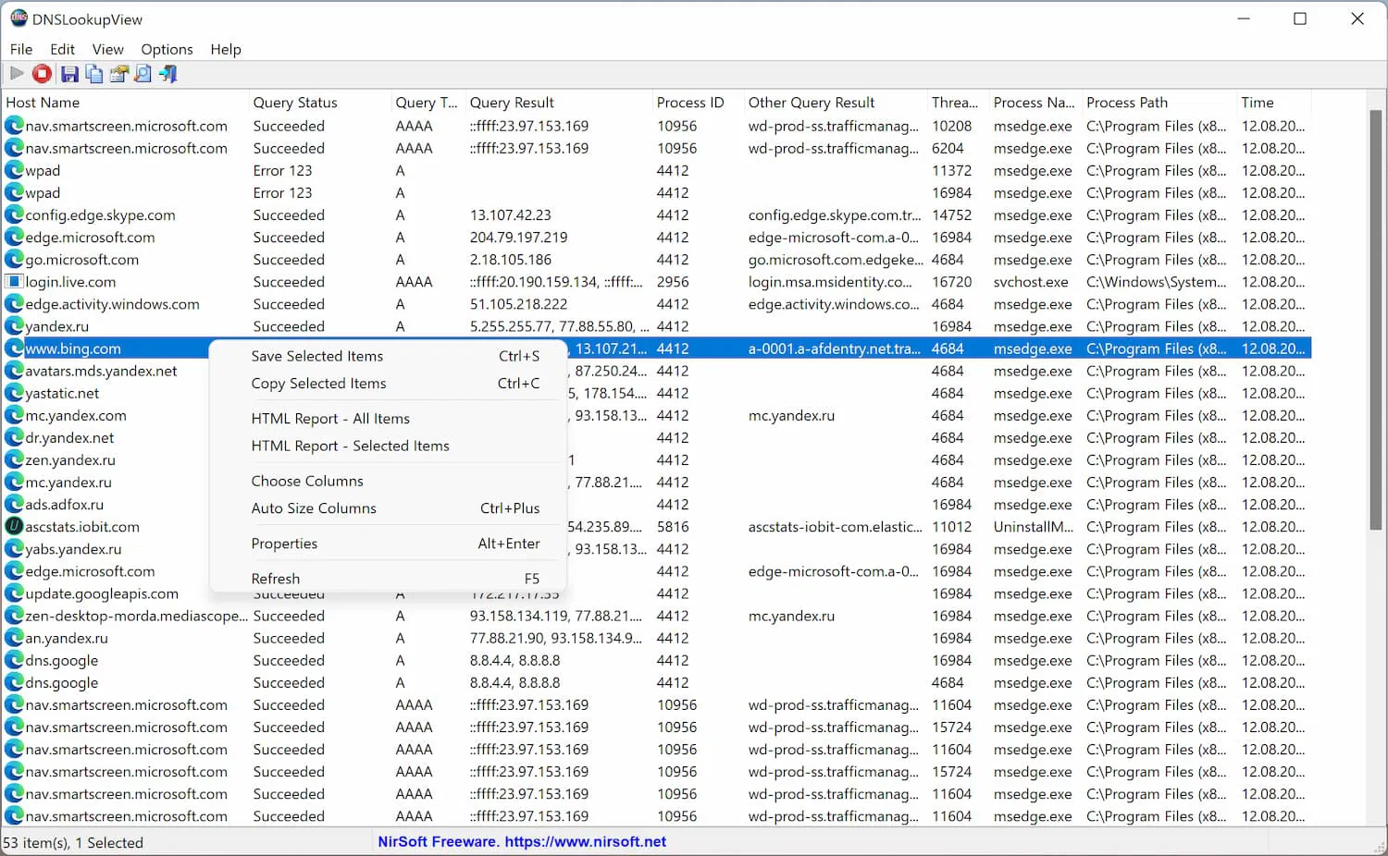Screen dimensions: 1388x856
Task: Open Choose Columns from the context menu
Action: pos(388,481)
